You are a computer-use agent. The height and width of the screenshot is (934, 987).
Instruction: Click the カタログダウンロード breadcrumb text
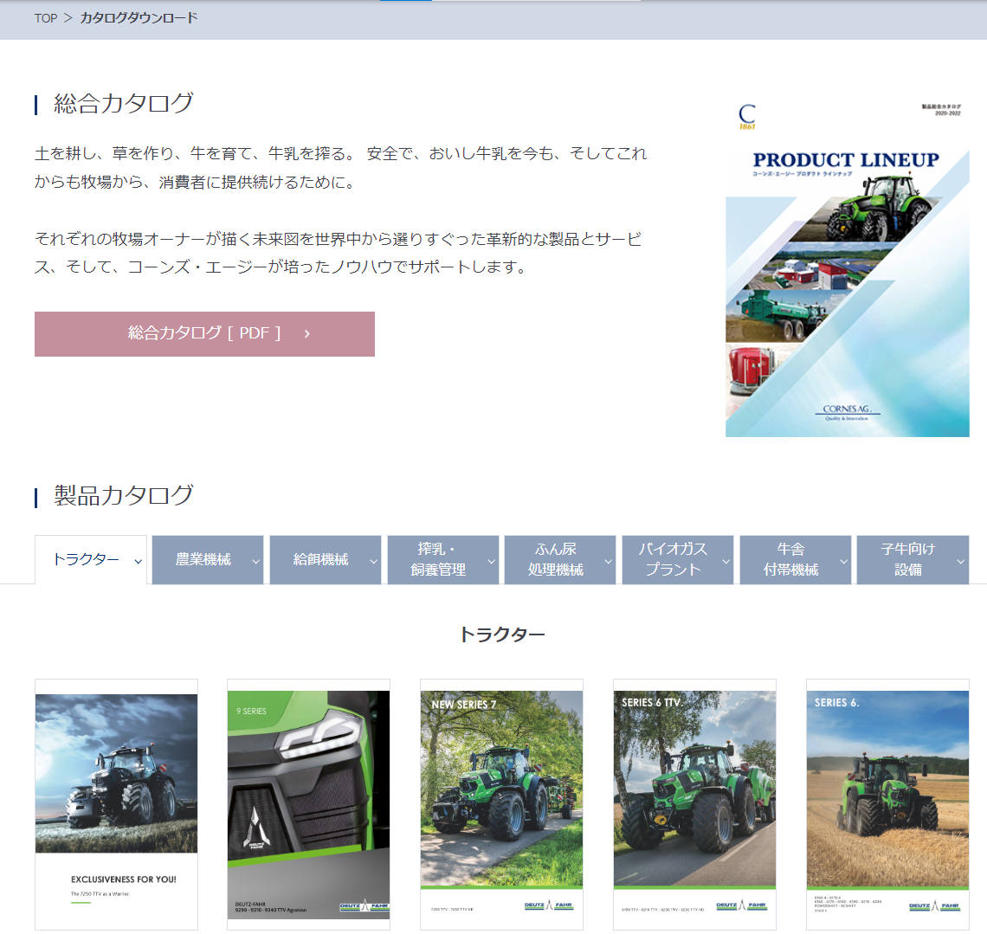[x=139, y=18]
